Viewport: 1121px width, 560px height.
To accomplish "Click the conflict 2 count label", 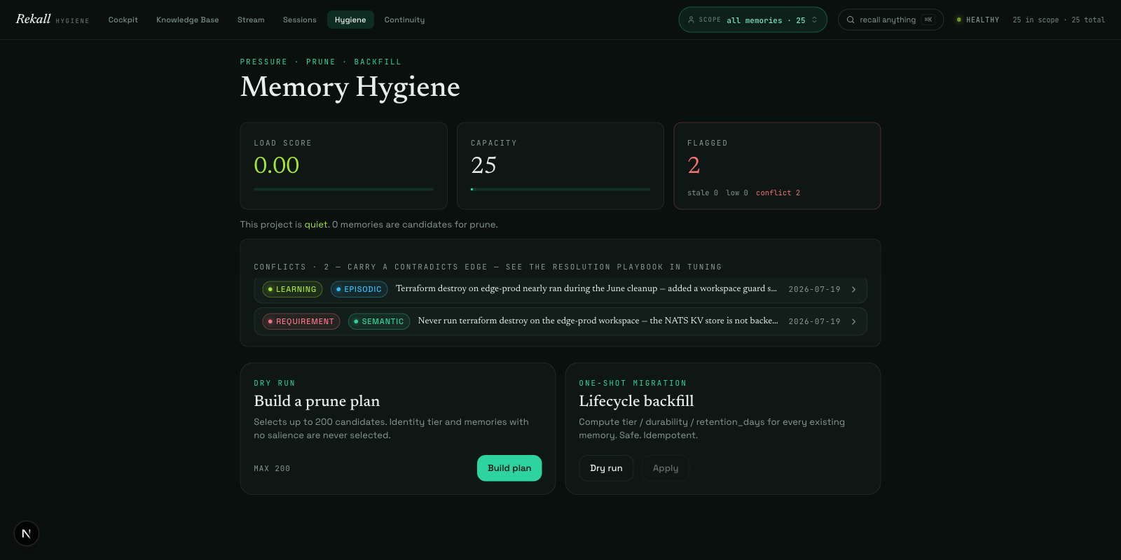I will click(x=778, y=192).
